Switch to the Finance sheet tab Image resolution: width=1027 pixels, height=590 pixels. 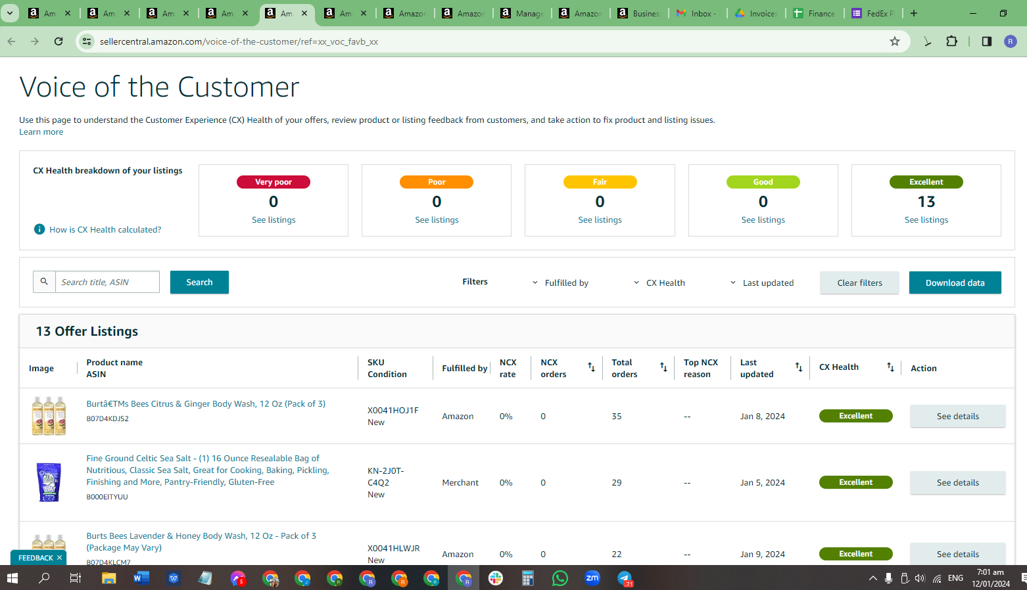(814, 13)
